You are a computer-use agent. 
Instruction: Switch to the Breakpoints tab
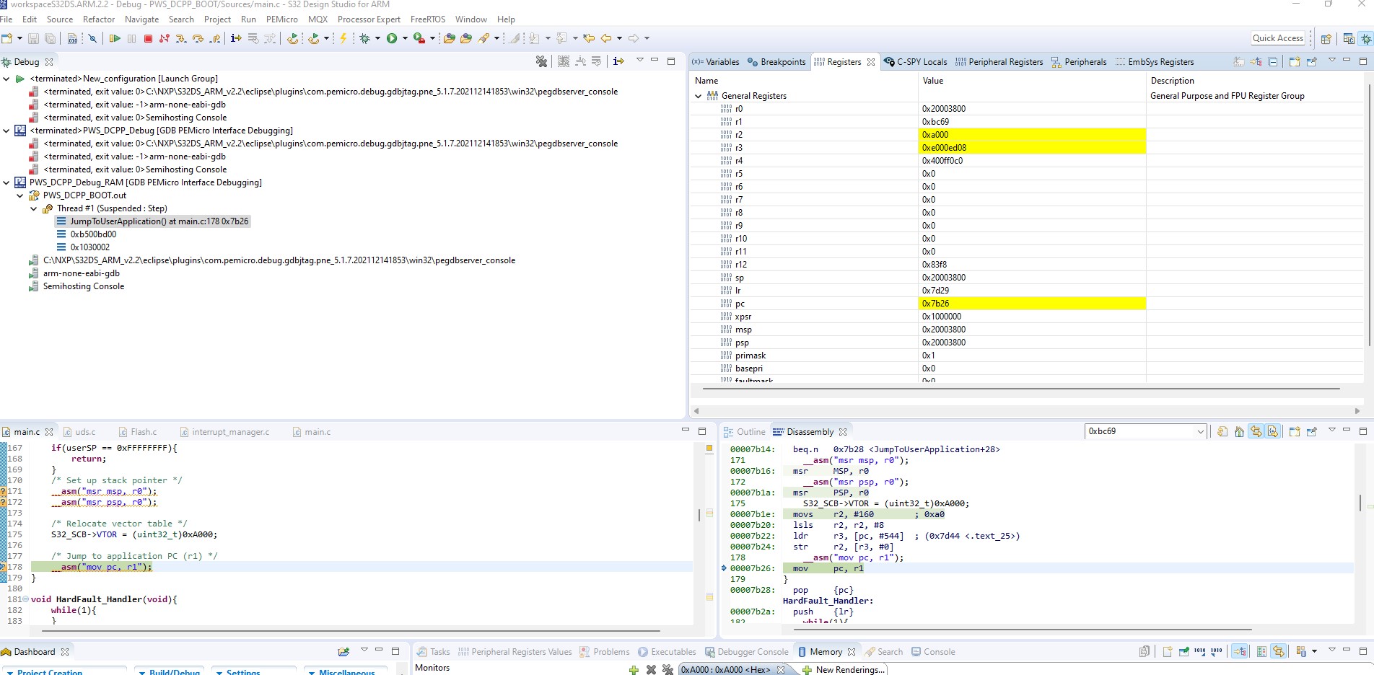tap(776, 62)
